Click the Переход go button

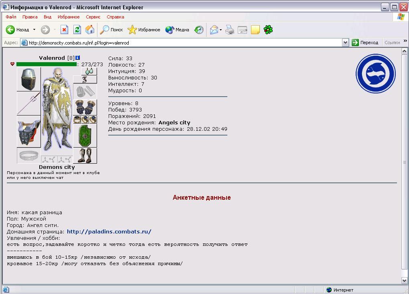(365, 43)
